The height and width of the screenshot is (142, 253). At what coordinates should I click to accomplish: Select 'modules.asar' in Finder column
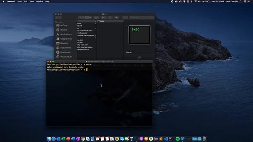[83, 33]
